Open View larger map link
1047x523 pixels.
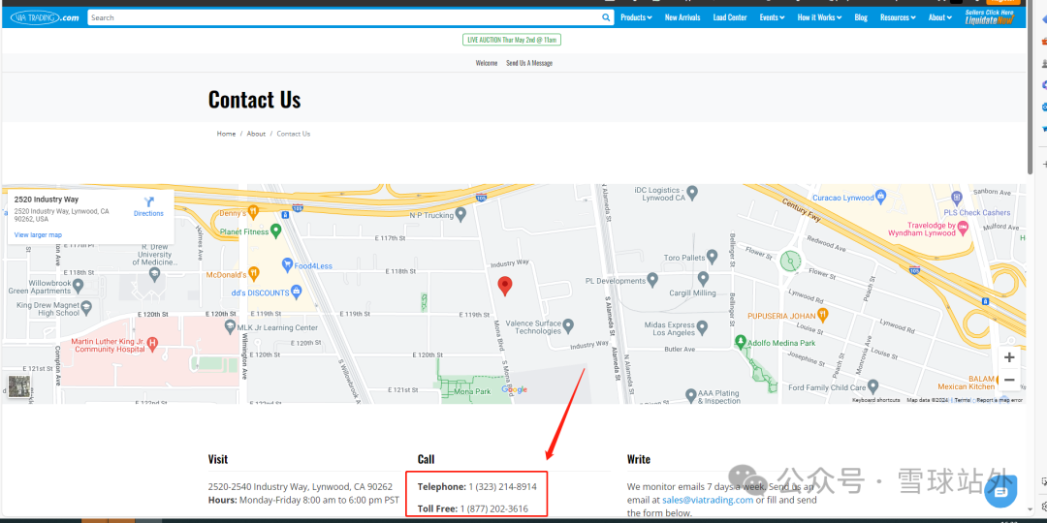coord(38,234)
